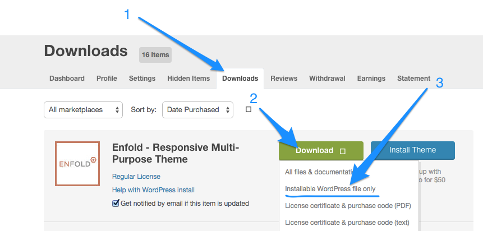Open the Profile tab

click(107, 78)
